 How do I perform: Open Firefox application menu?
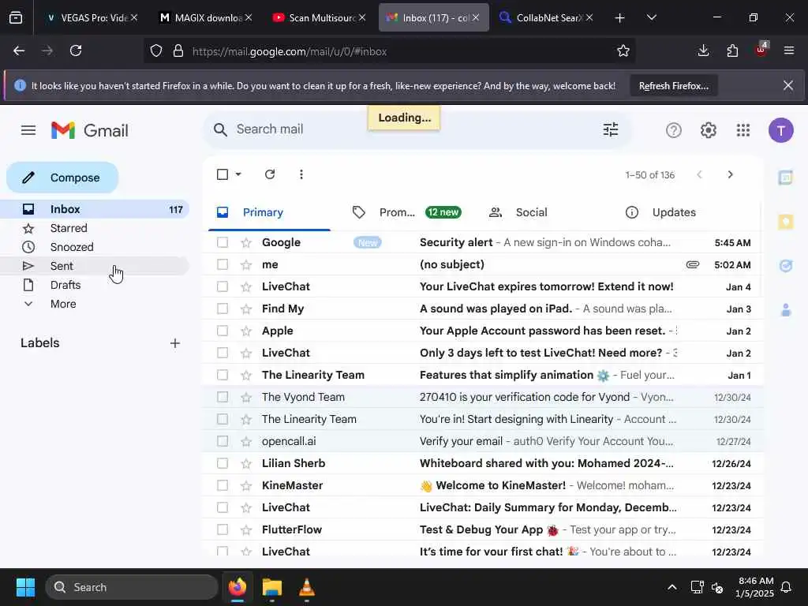(x=789, y=50)
